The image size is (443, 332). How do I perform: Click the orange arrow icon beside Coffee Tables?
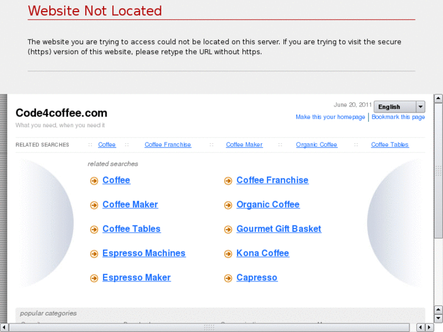pyautogui.click(x=94, y=229)
